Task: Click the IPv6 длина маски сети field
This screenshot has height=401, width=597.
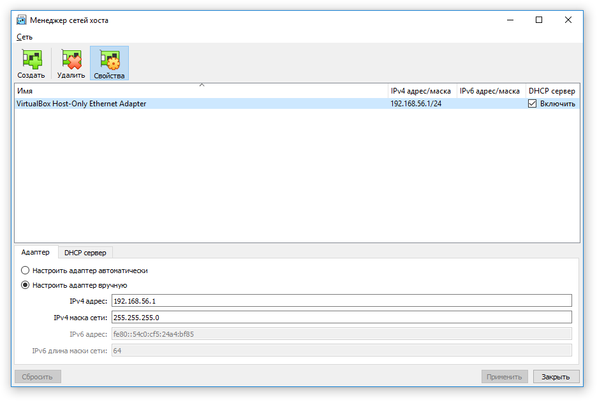Action: (341, 351)
